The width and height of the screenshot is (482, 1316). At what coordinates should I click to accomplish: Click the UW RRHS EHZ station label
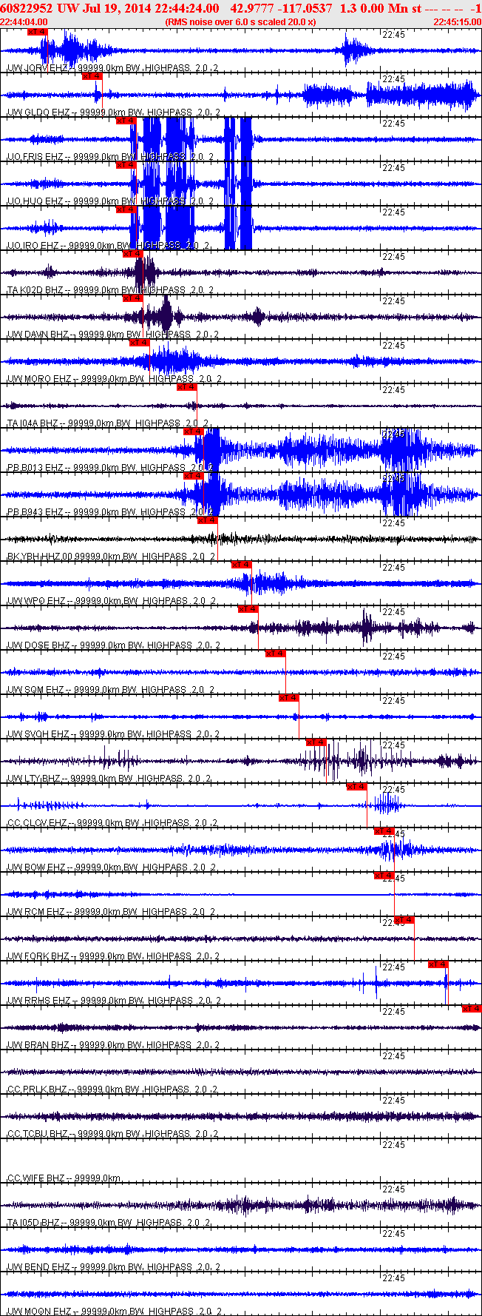114,1001
